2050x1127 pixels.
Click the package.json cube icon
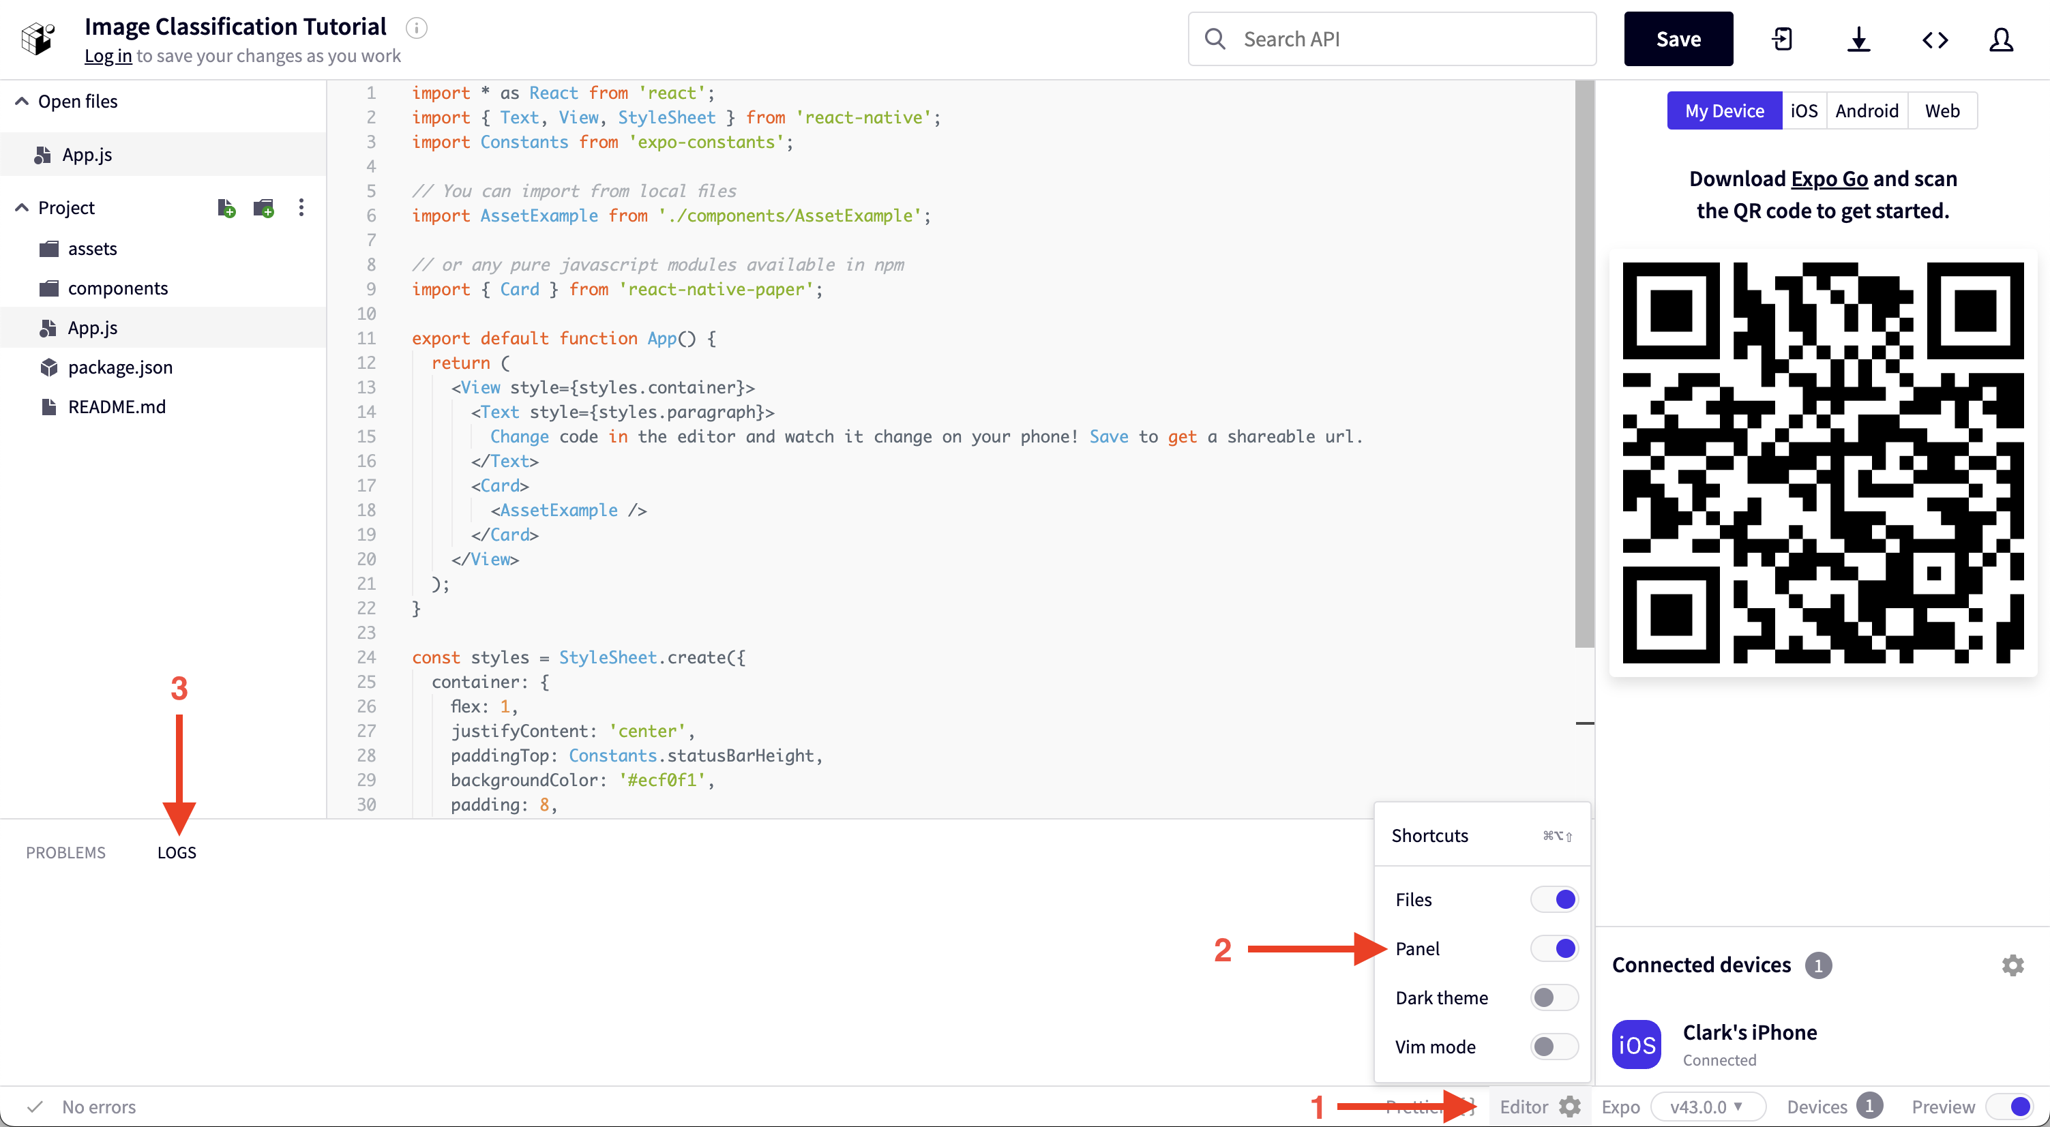(49, 367)
